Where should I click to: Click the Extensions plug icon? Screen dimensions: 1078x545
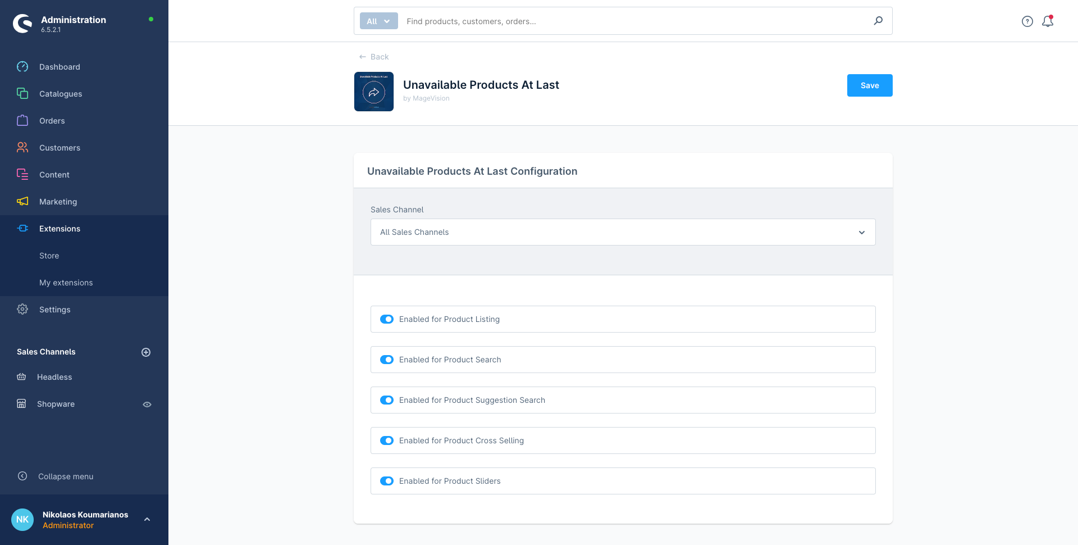[x=22, y=229]
